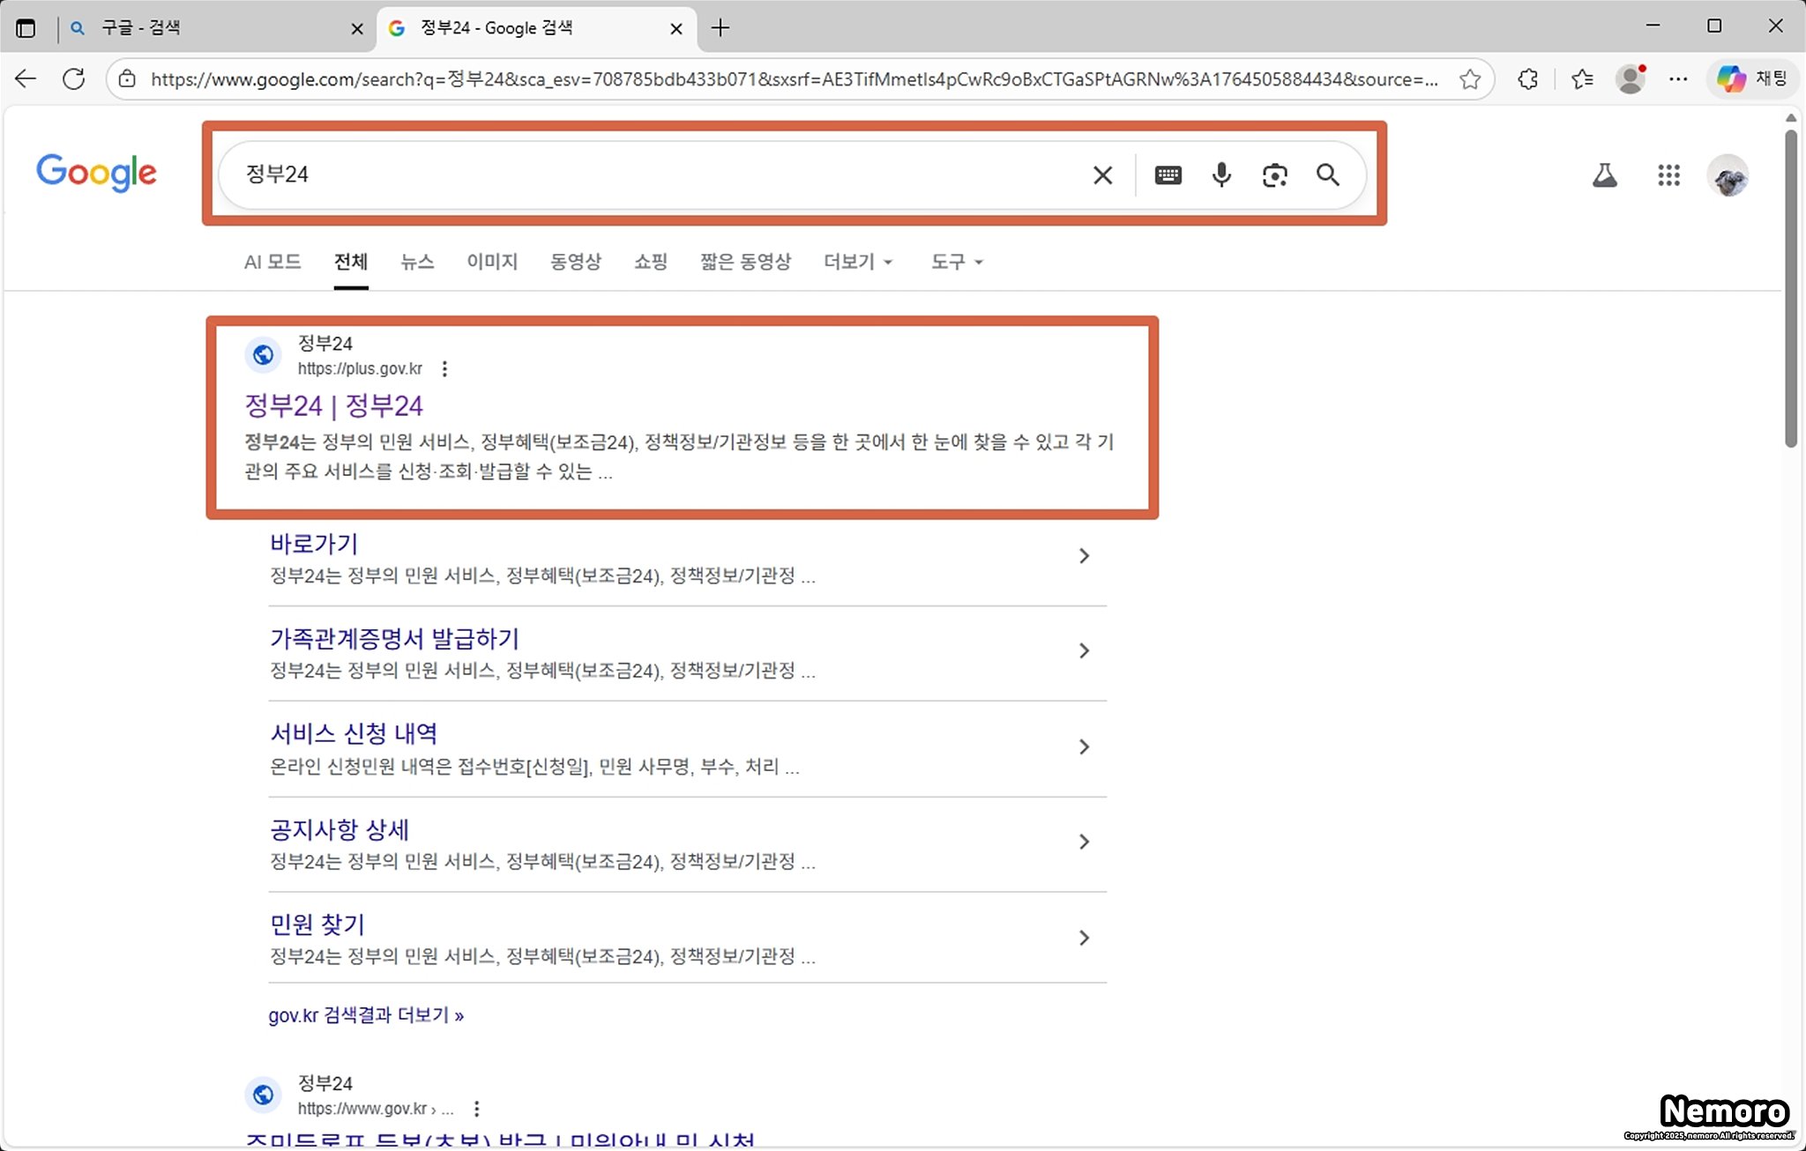The height and width of the screenshot is (1151, 1806).
Task: Clear the search box with X icon
Action: click(x=1102, y=175)
